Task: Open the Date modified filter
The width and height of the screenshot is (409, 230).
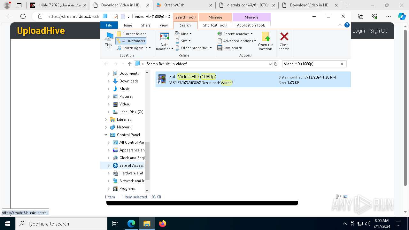Action: pos(165,41)
